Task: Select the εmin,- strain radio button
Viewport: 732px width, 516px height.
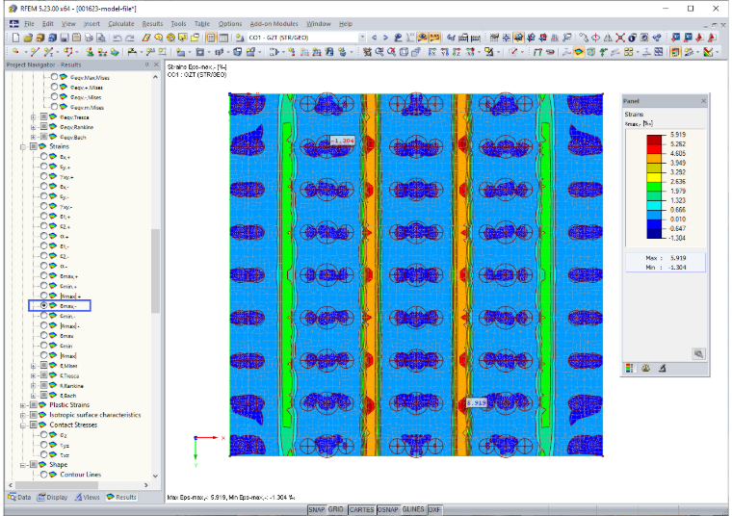Action: [x=44, y=316]
